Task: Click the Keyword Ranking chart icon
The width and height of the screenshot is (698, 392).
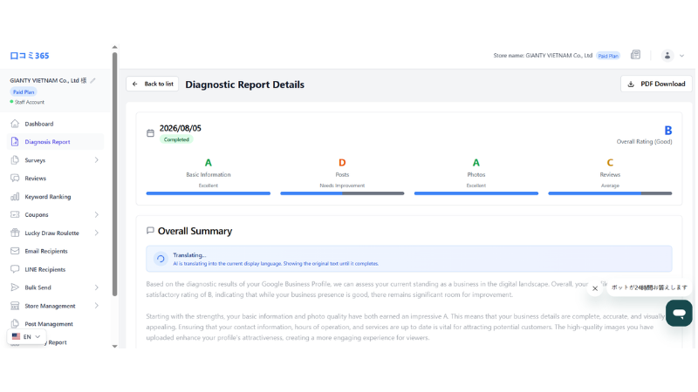Action: [x=15, y=197]
